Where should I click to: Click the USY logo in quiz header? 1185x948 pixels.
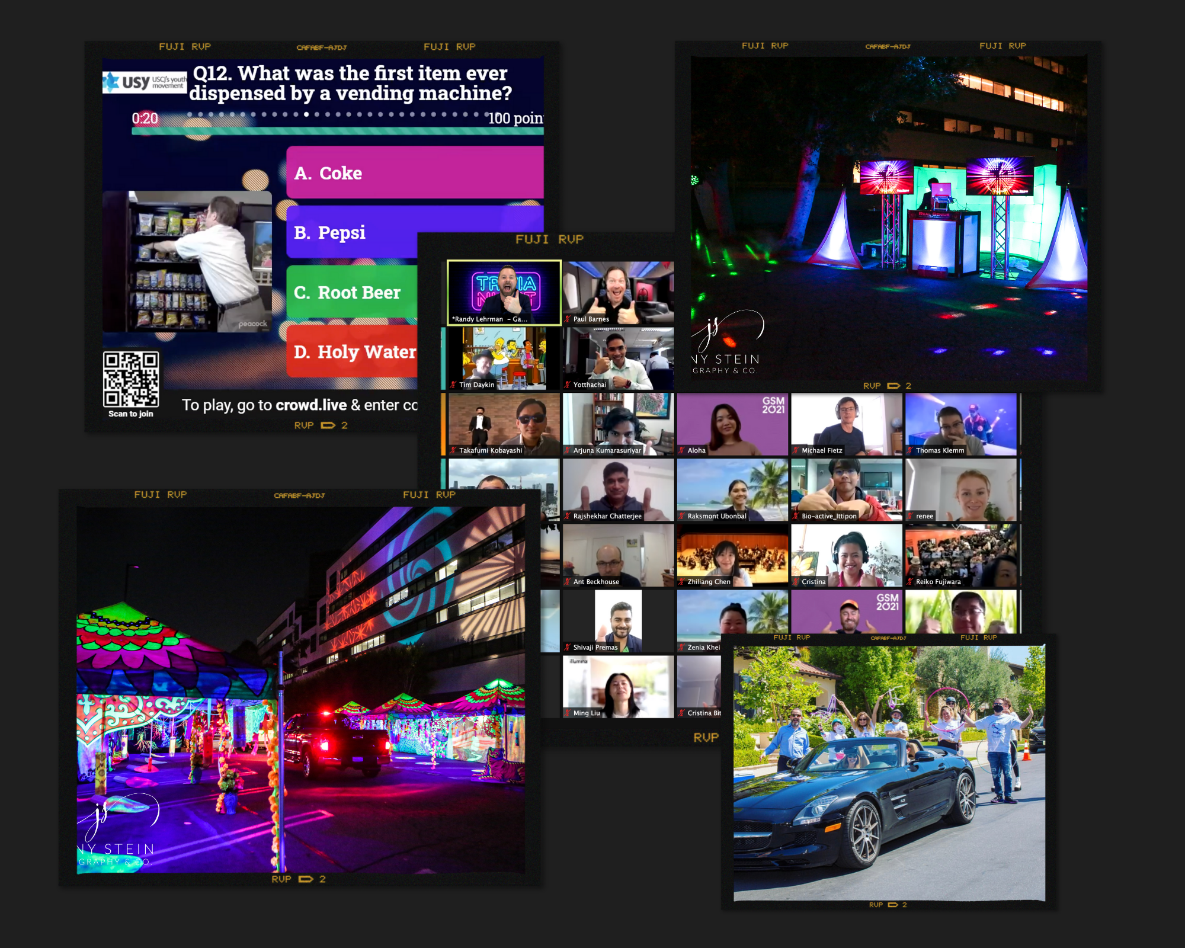coord(144,82)
